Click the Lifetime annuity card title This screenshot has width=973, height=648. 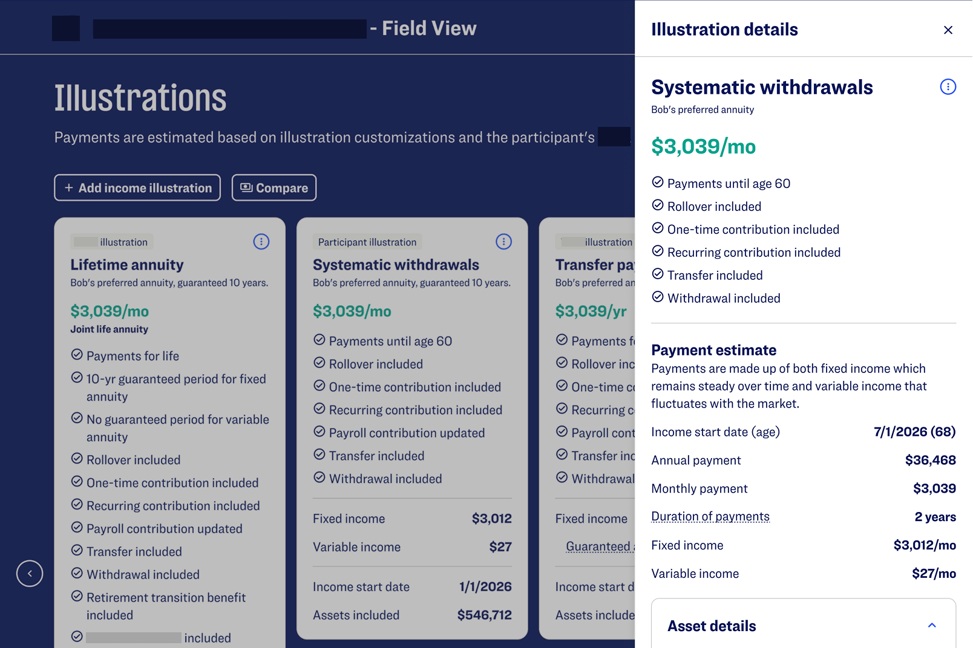pos(127,265)
